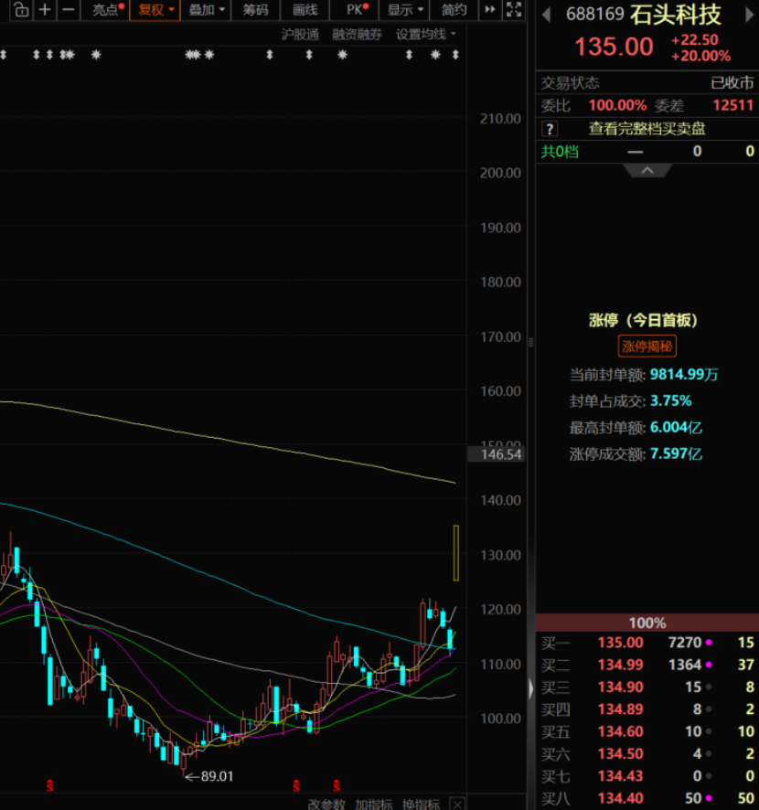Toggle fullscreen chart icon
Screen dimensions: 759x810
point(514,9)
